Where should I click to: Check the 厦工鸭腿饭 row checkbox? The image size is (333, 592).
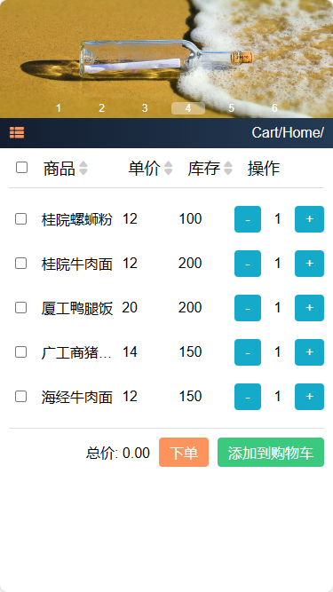tap(20, 308)
